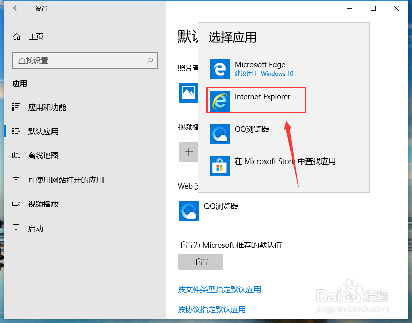Screen dimensions: 412x323
Task: Choose Microsoft Edge icon in the app list
Action: [x=220, y=69]
